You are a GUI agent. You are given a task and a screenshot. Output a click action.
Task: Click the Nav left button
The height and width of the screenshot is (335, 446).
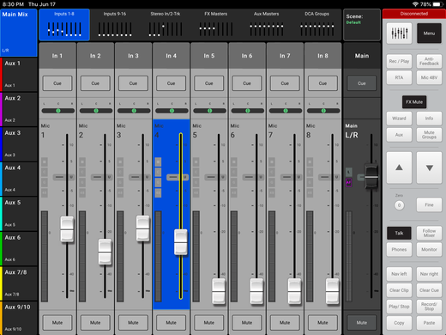click(x=399, y=274)
